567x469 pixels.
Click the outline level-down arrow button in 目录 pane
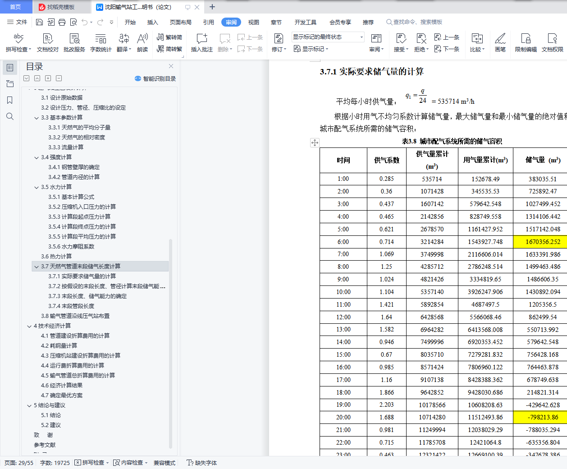coord(27,78)
